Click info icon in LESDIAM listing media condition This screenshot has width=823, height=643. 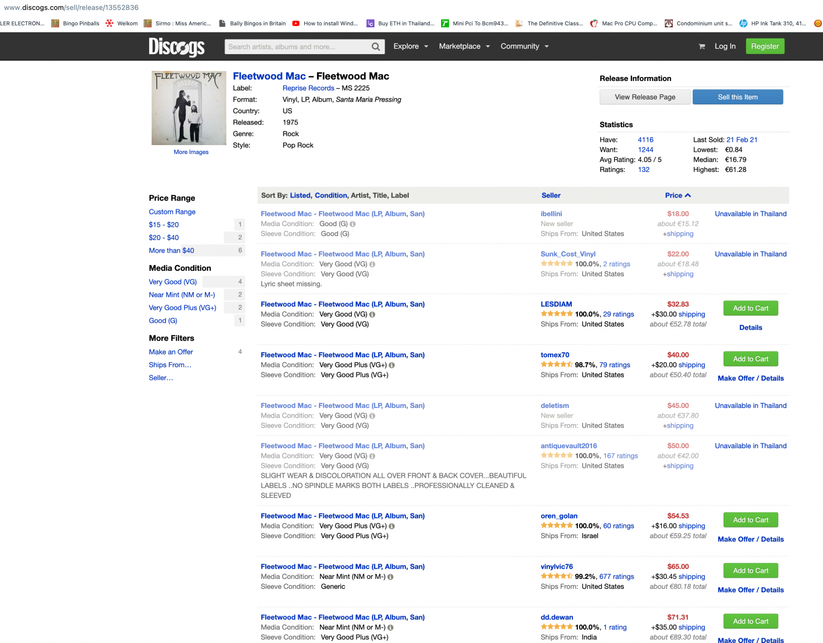372,314
